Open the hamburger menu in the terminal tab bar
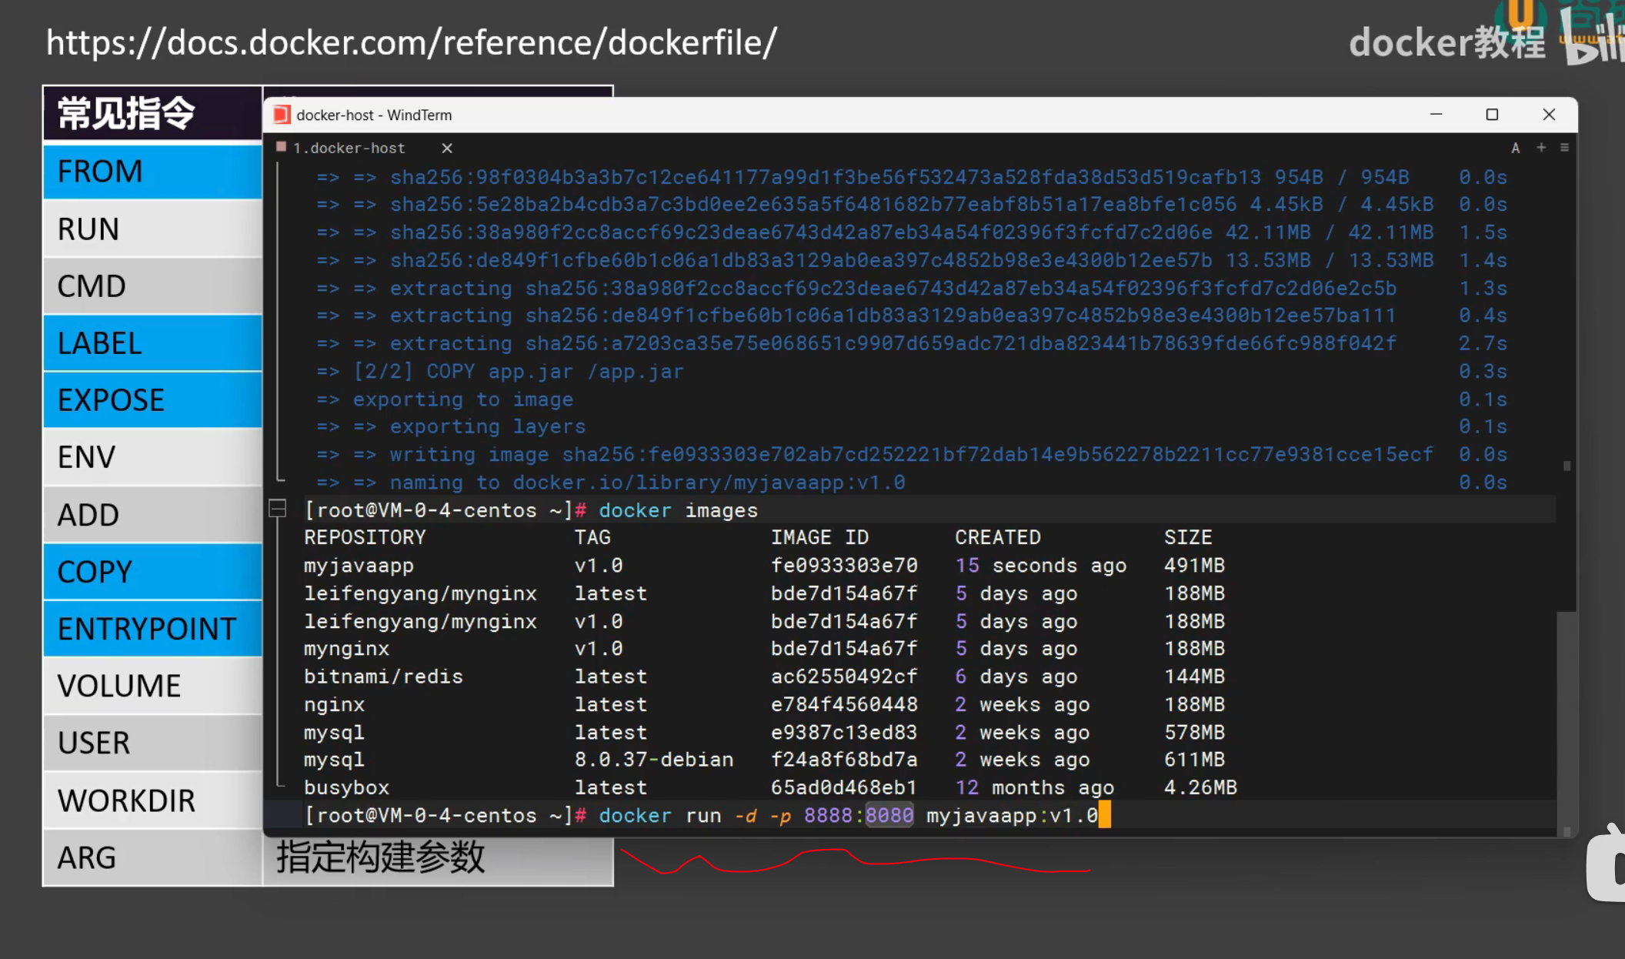The width and height of the screenshot is (1625, 959). click(1564, 148)
